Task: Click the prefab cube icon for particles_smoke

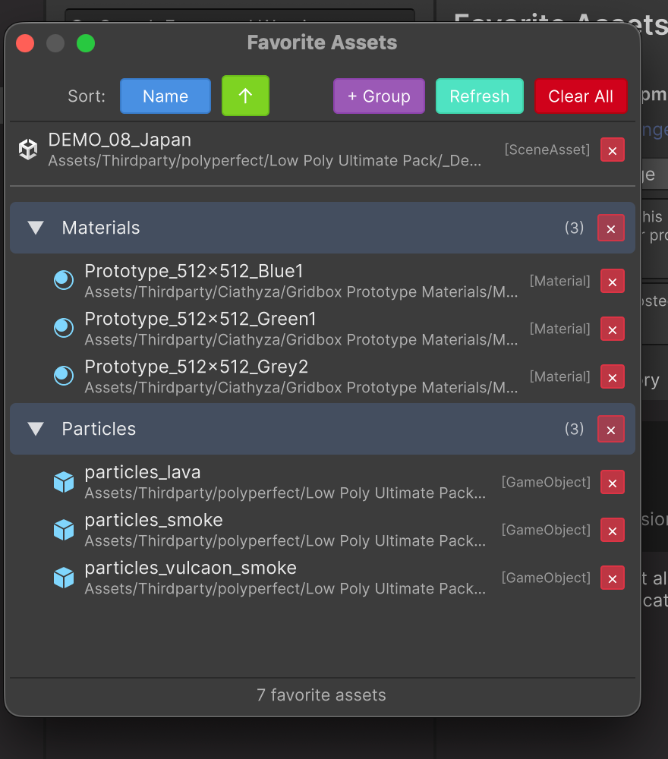Action: click(x=64, y=530)
